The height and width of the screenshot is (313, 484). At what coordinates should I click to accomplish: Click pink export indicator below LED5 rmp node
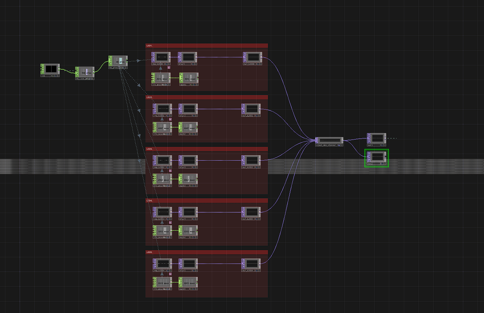point(169,274)
